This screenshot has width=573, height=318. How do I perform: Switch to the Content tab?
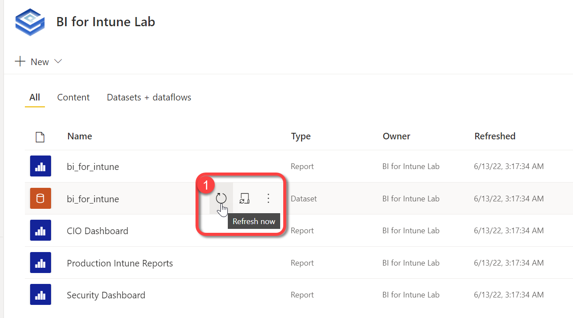pos(73,97)
